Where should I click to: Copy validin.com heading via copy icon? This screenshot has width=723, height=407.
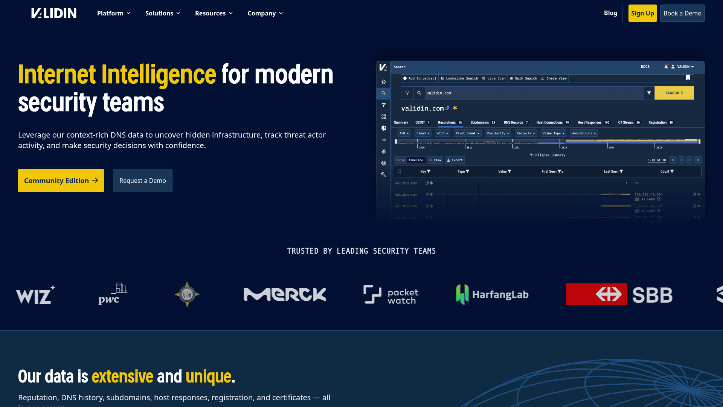pyautogui.click(x=447, y=108)
